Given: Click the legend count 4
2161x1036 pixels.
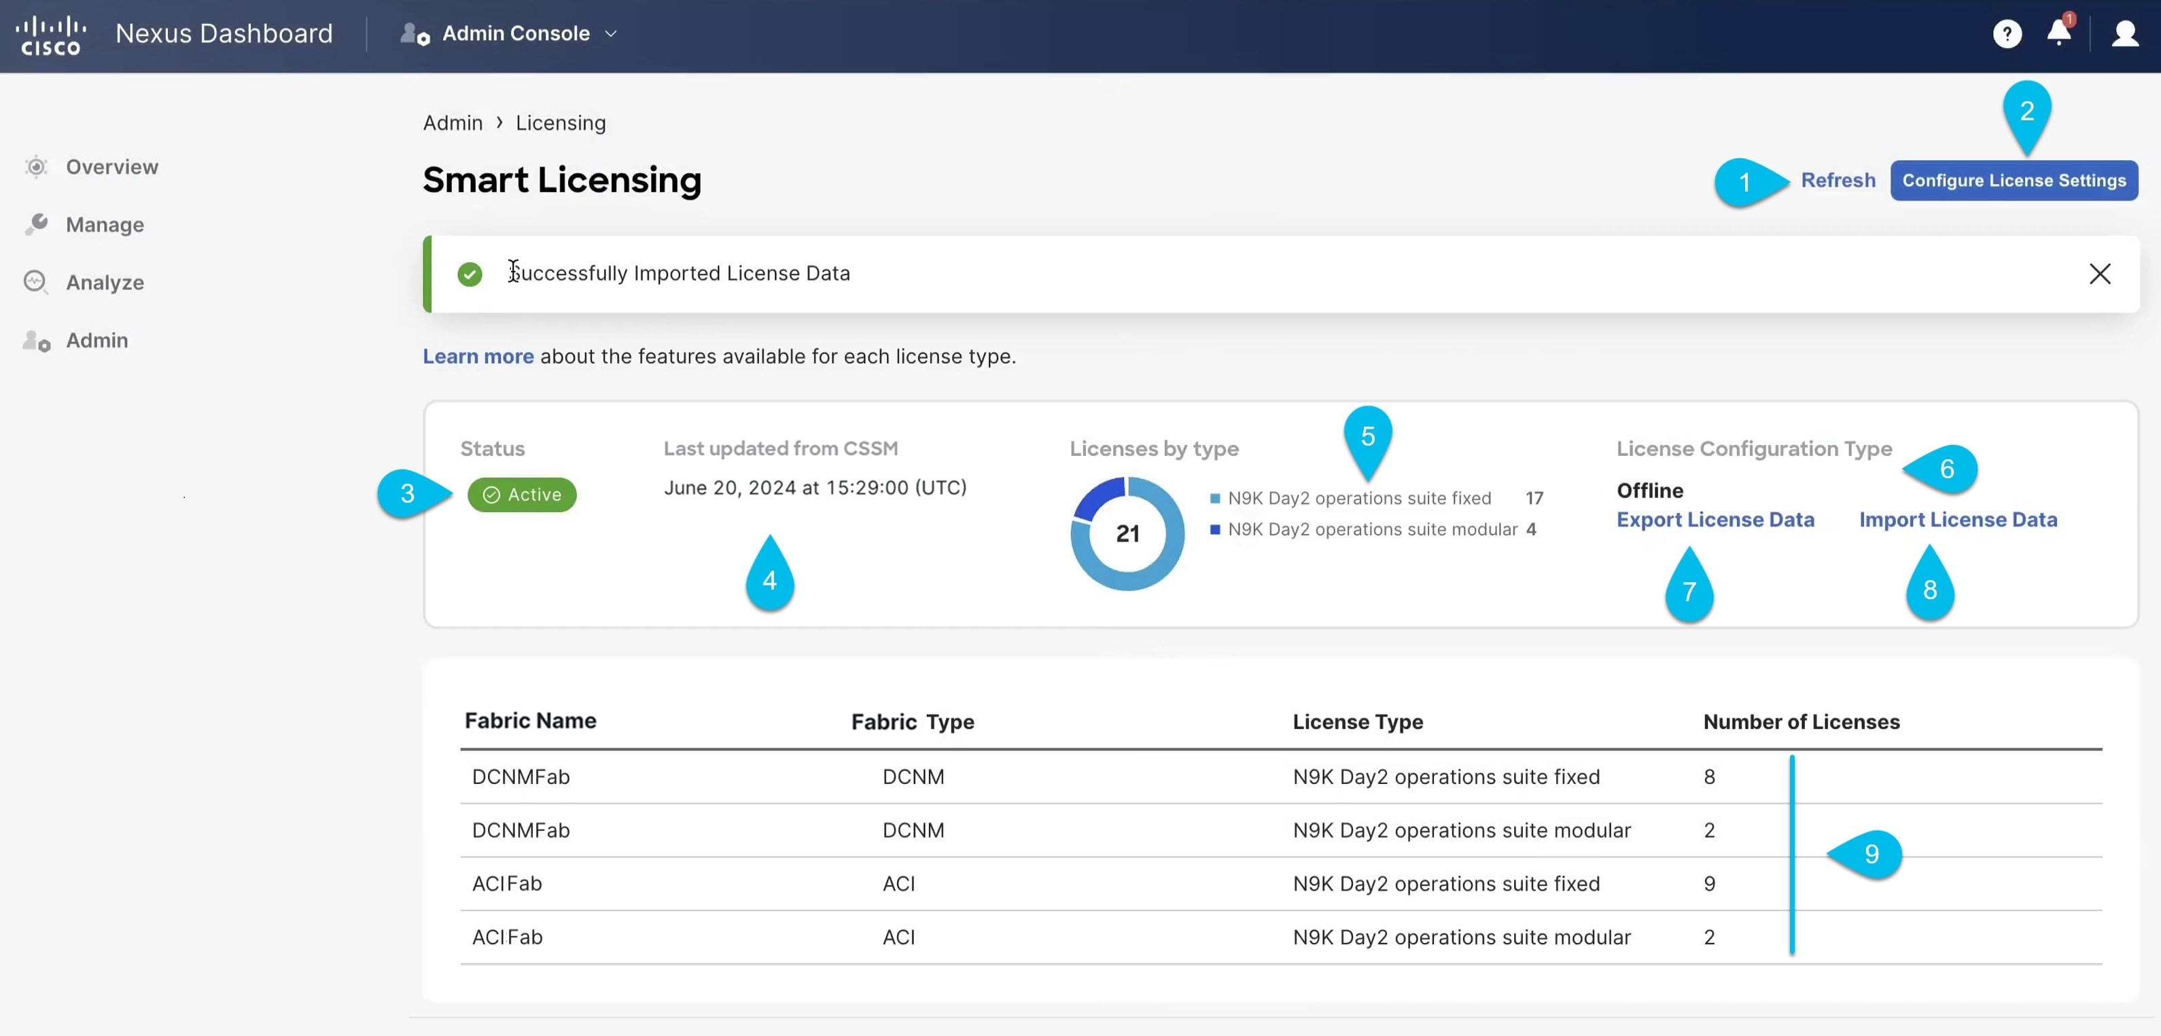Looking at the screenshot, I should 1531,529.
